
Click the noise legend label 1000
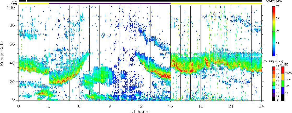click(288, 79)
